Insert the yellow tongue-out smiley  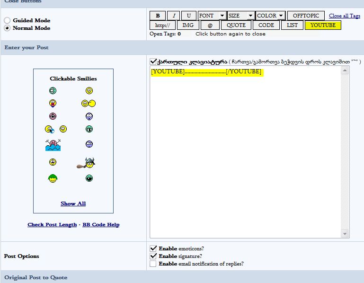[x=53, y=103]
